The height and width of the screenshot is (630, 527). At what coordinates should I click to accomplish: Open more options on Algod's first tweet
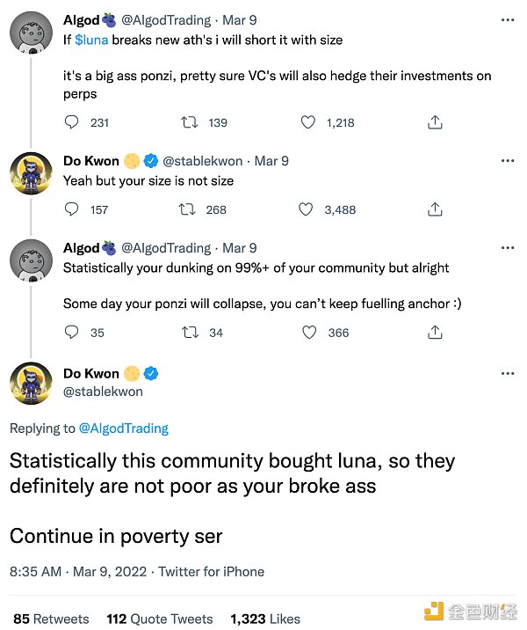click(507, 20)
